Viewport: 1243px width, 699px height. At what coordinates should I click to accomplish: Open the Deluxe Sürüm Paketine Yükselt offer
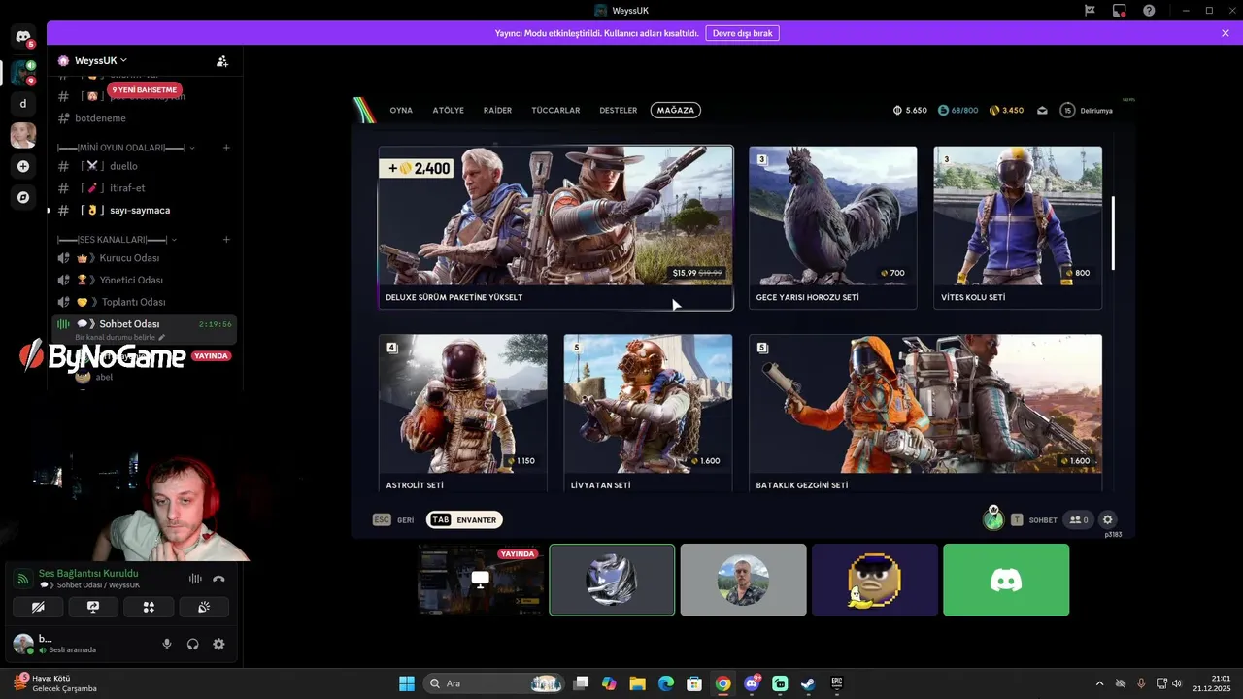click(555, 228)
